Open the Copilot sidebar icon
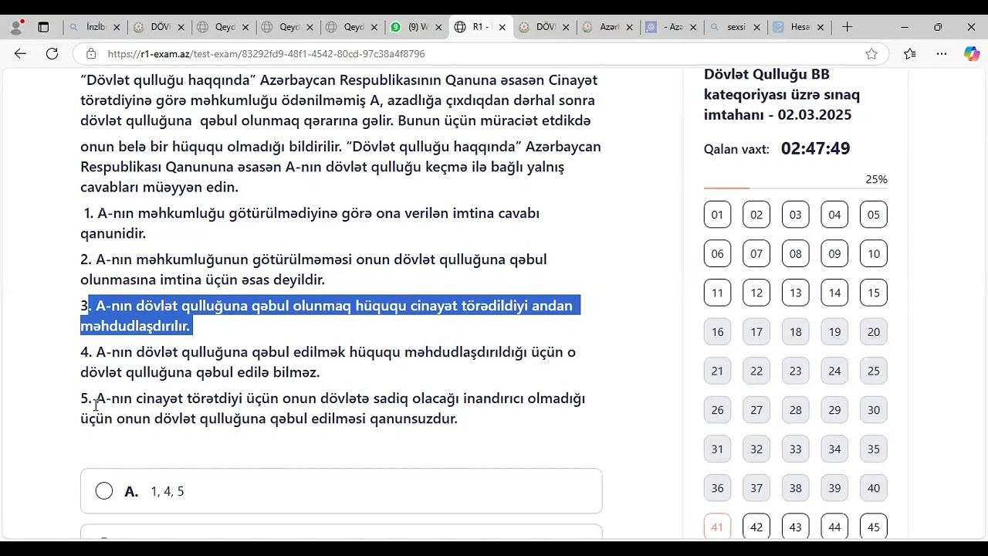The width and height of the screenshot is (988, 556). pyautogui.click(x=972, y=54)
